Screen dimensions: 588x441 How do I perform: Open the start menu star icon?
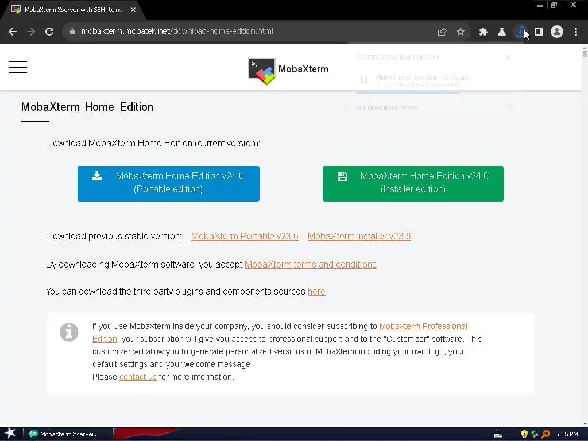point(10,434)
